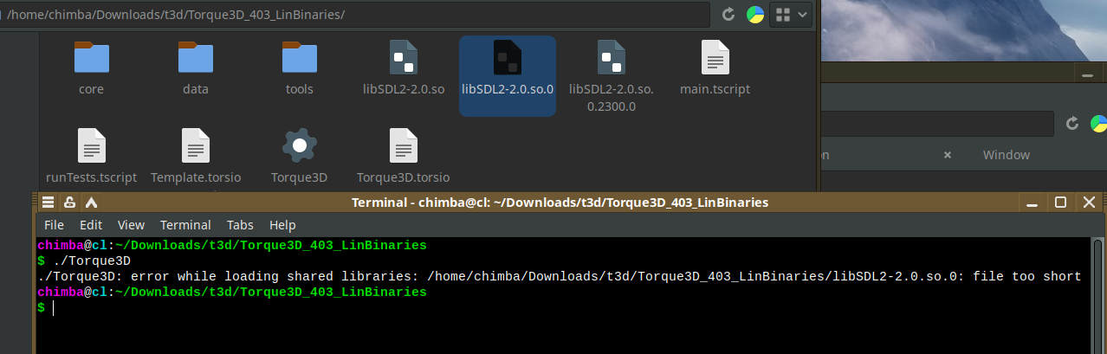The width and height of the screenshot is (1107, 354).
Task: Maximize the terminal window
Action: pos(1060,203)
